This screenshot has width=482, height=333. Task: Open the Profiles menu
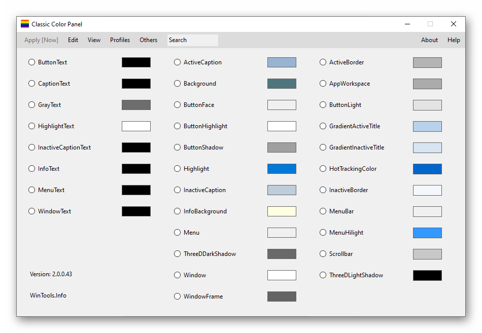coord(120,40)
